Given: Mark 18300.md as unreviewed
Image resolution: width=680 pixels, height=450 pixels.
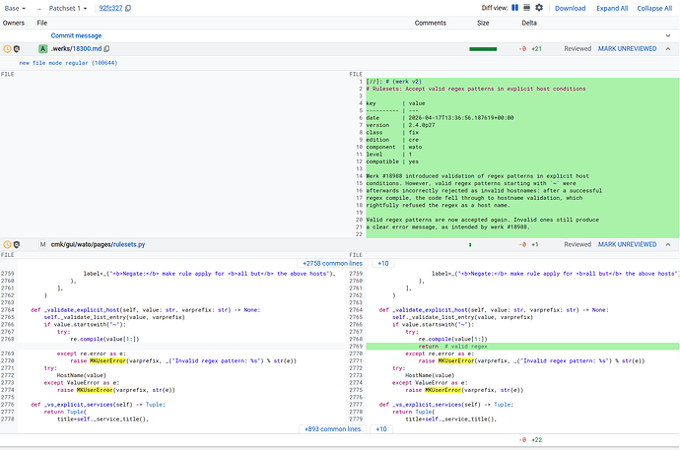Looking at the screenshot, I should pos(628,48).
